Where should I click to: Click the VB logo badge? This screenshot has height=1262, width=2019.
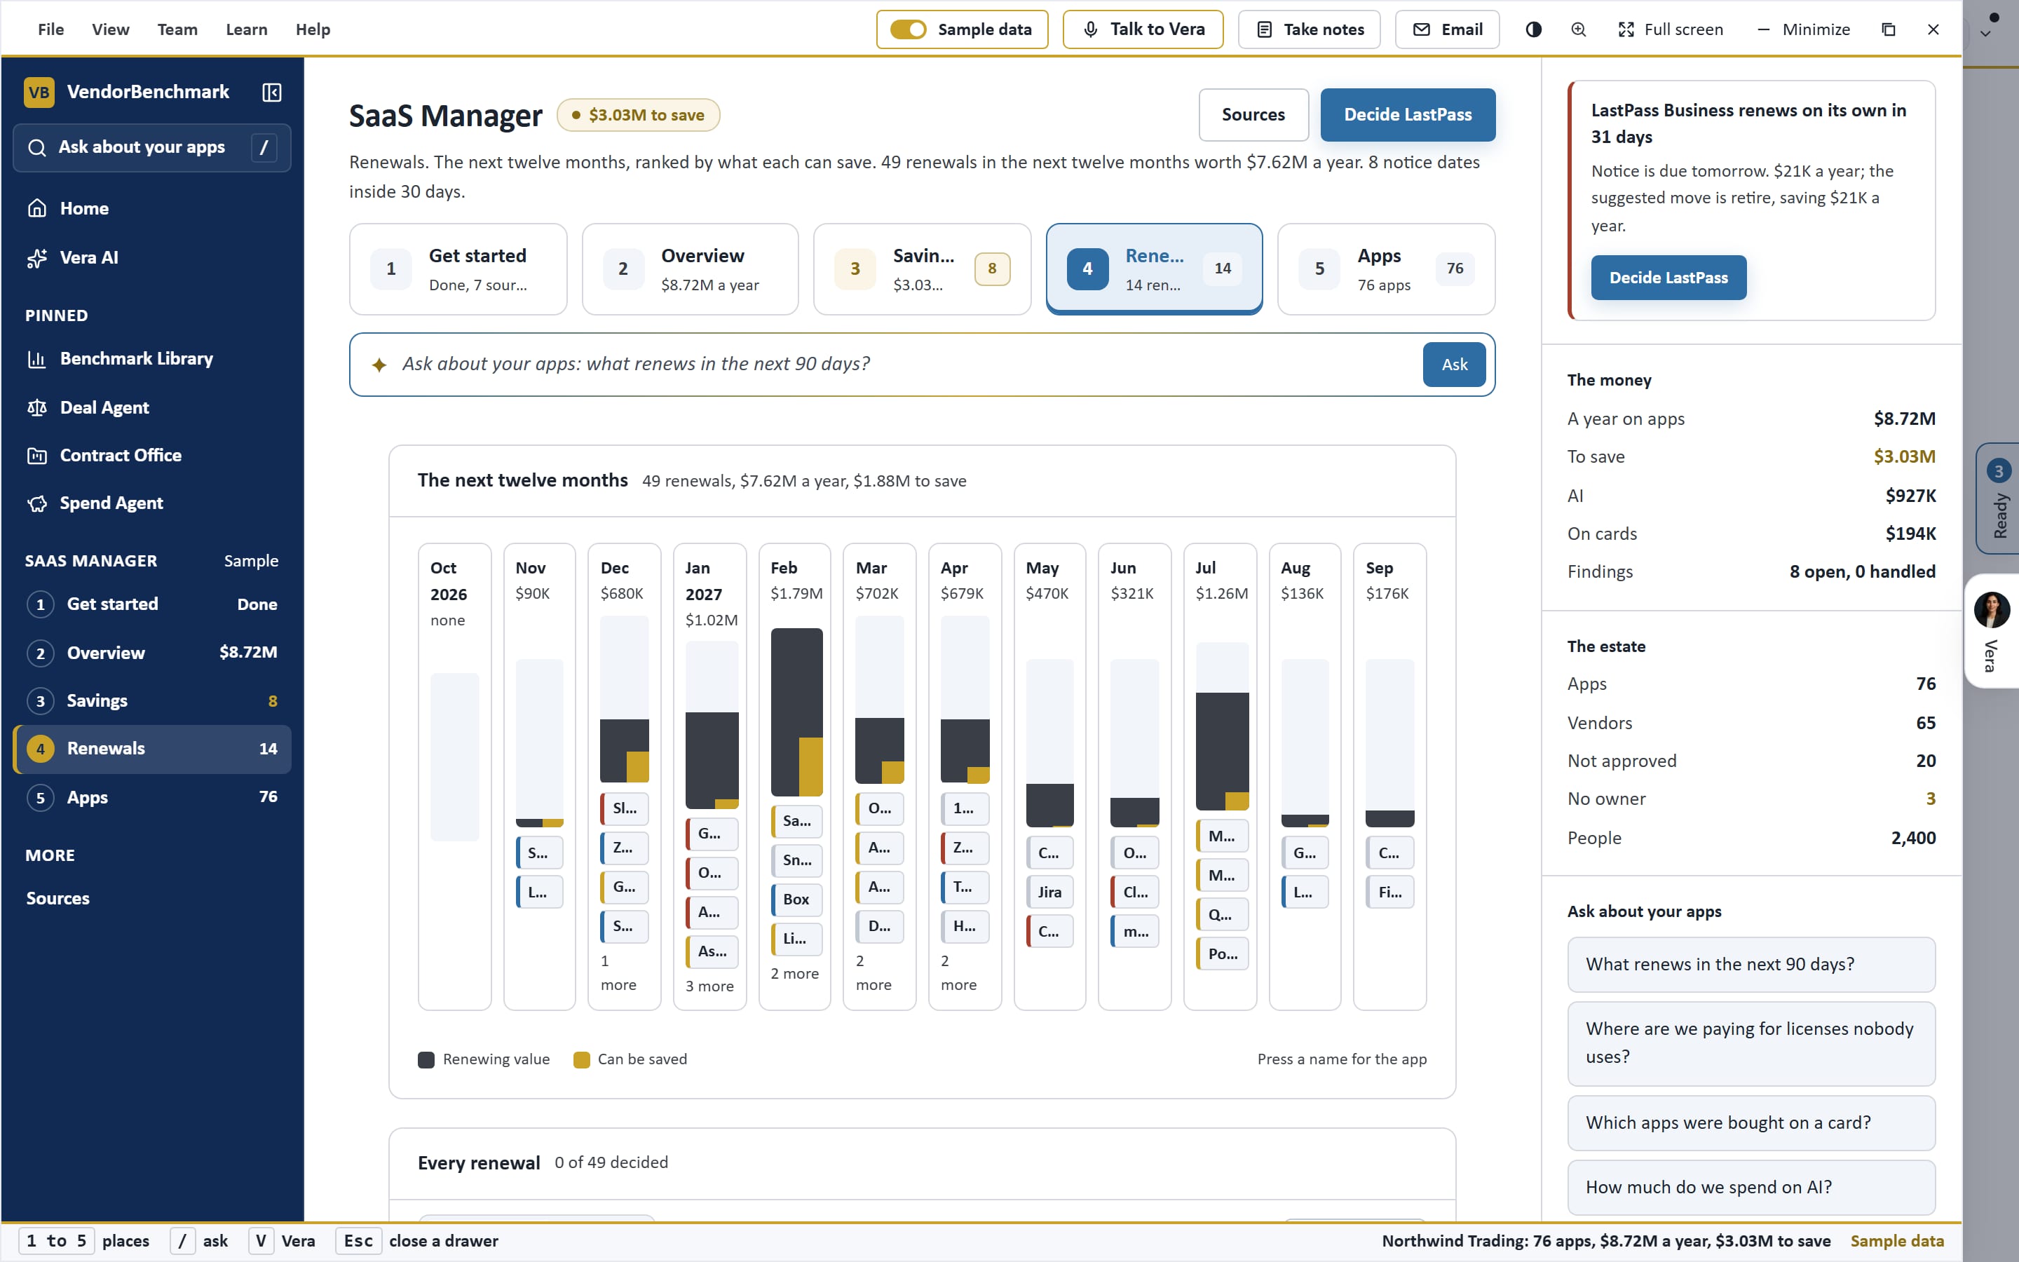39,92
